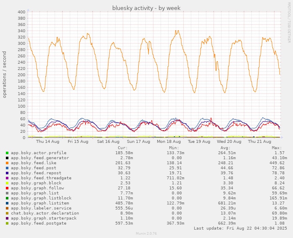The image size is (293, 238).
Task: Click the black app.bsky.feed.generator legend swatch
Action: (x=7, y=158)
